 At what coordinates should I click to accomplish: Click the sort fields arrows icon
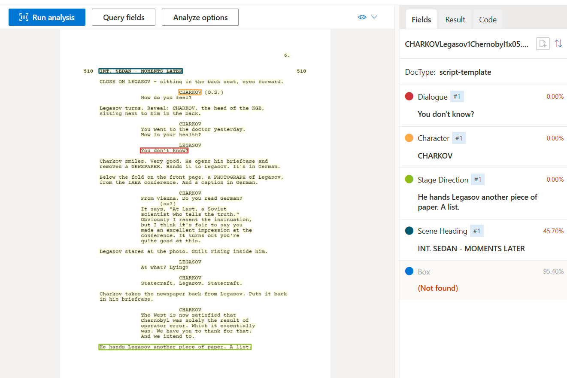coord(559,43)
